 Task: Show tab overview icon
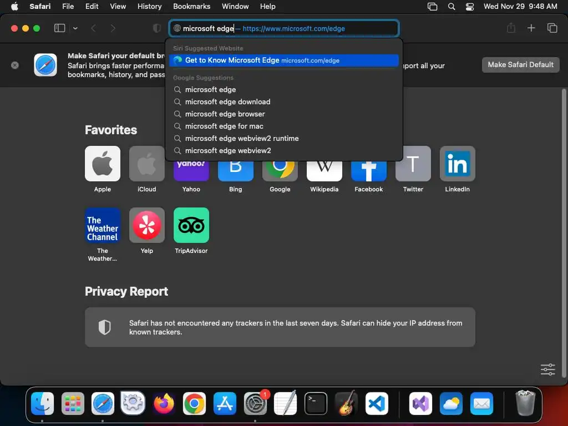pos(552,28)
